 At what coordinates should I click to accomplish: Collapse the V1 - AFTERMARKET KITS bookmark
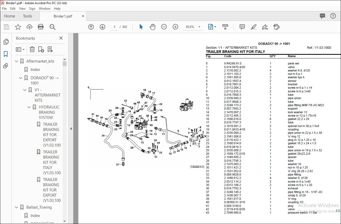[x=25, y=90]
